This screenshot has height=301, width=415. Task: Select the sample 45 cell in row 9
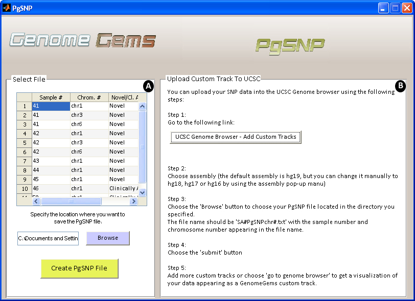(x=51, y=180)
